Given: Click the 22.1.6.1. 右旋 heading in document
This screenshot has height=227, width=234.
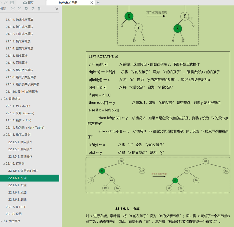Looking at the screenshot, I should tap(127, 208).
